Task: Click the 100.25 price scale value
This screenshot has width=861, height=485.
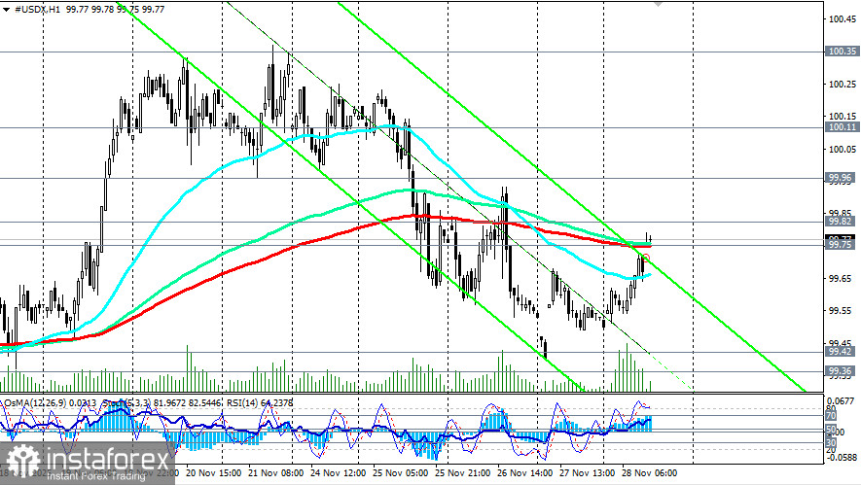Action: tap(843, 84)
